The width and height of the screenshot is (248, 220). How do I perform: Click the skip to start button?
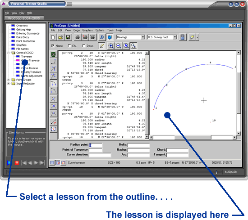click(24, 163)
